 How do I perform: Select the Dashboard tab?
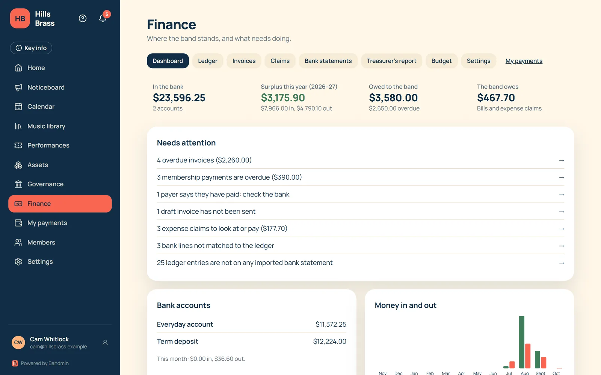pos(168,61)
